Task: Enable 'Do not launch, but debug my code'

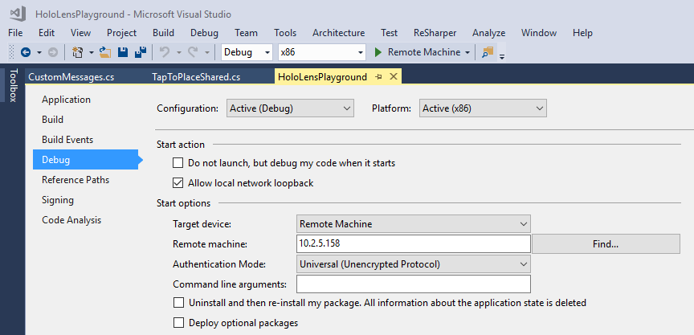Action: pos(178,163)
